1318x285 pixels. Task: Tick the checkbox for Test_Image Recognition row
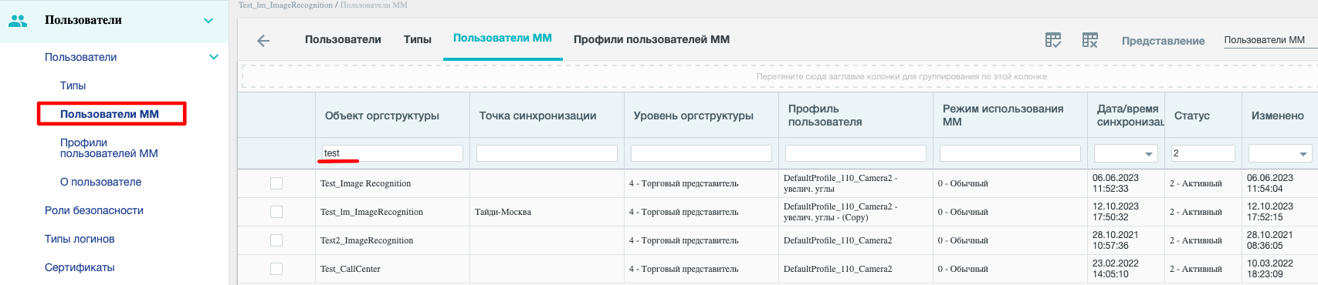276,183
